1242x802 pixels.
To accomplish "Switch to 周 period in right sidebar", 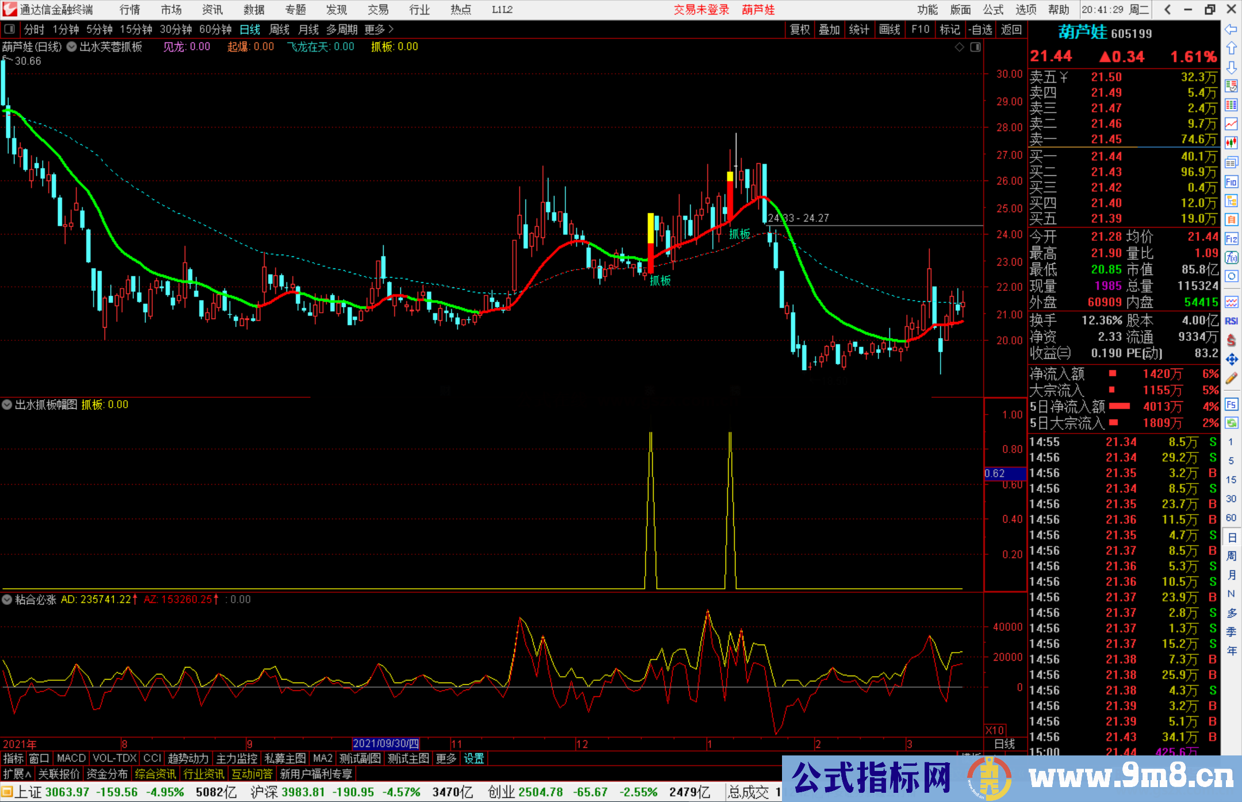I will (1232, 556).
